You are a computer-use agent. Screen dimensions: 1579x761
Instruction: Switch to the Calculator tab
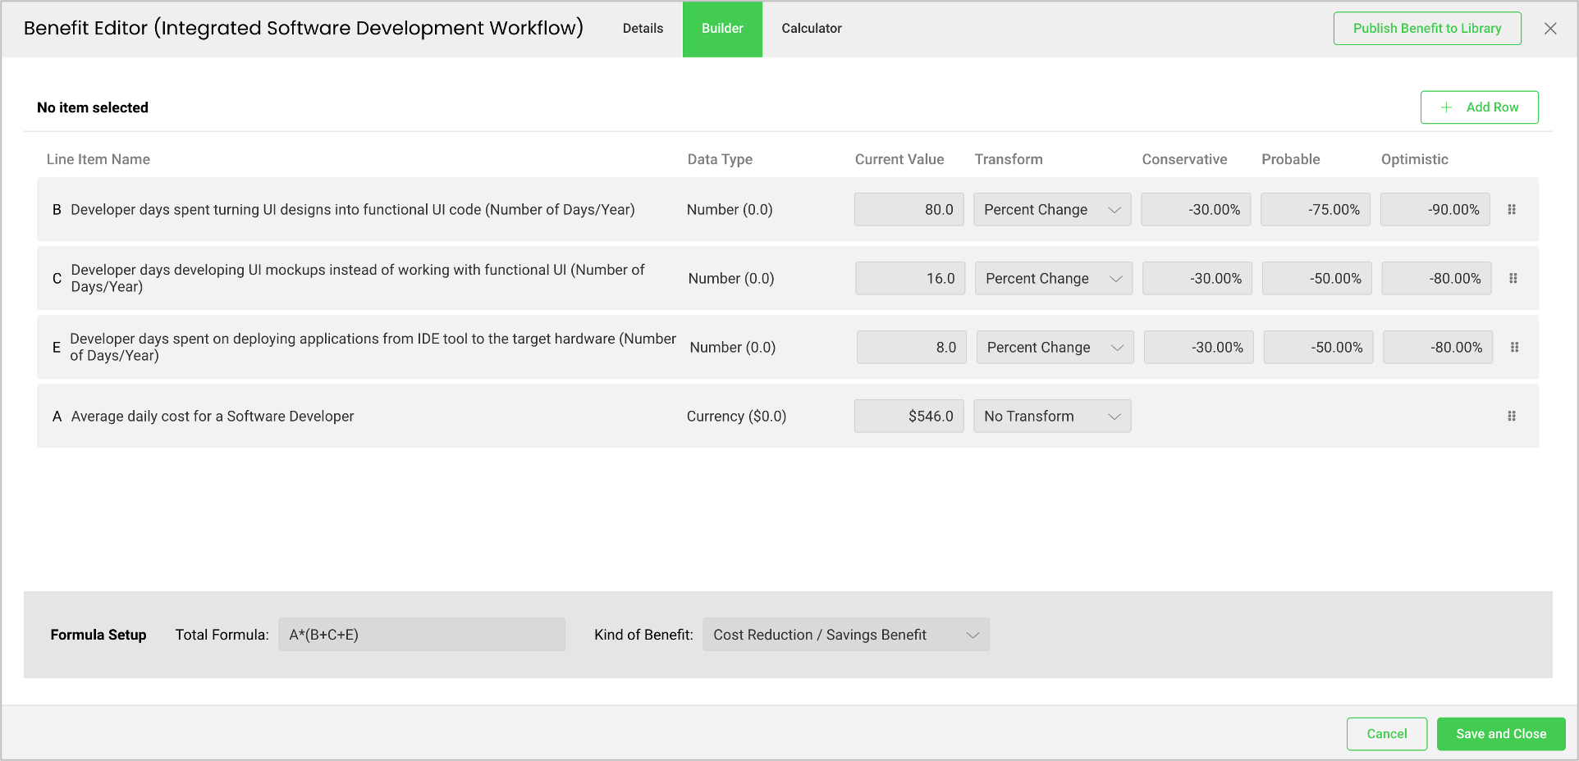[811, 29]
